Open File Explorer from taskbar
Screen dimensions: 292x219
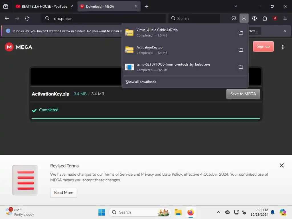tap(178, 212)
